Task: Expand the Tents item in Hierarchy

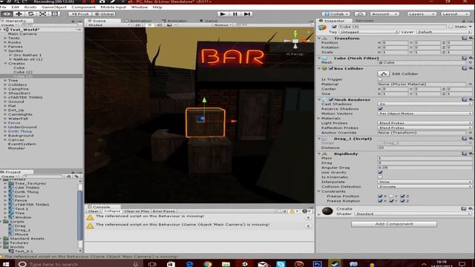Action: pos(5,38)
